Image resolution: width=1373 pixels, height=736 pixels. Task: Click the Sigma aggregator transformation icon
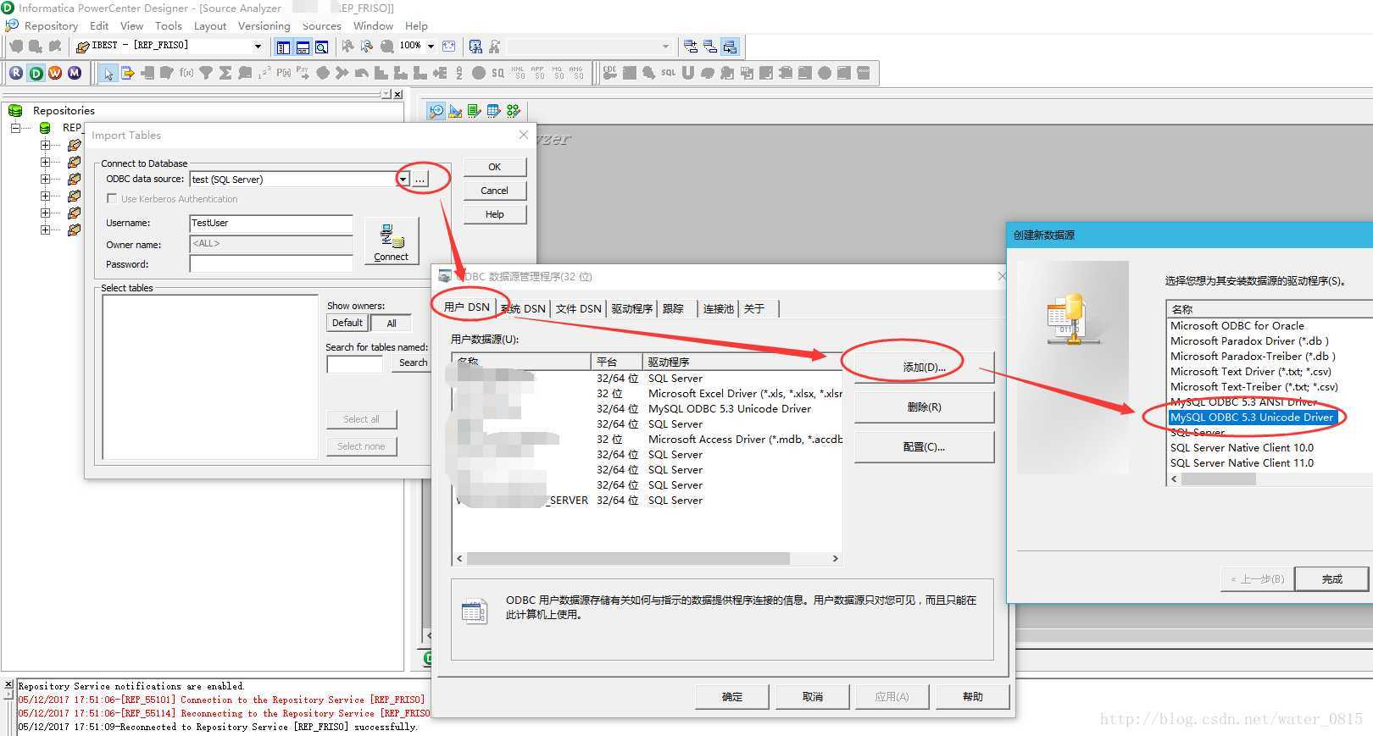(x=225, y=74)
